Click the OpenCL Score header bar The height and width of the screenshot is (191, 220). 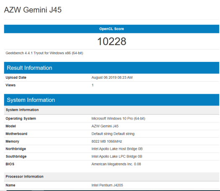pos(111,29)
